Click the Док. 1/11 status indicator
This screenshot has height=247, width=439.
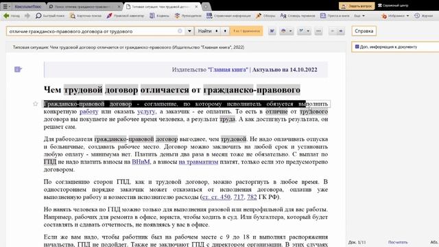pyautogui.click(x=357, y=242)
